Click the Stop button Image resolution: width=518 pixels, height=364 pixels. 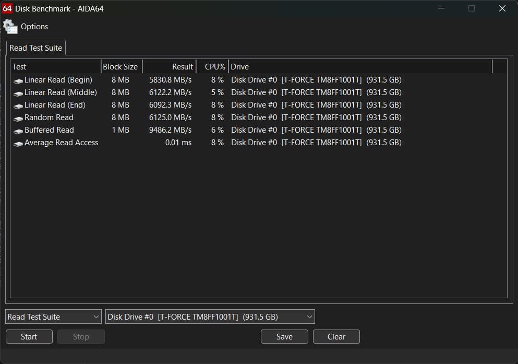(x=81, y=336)
